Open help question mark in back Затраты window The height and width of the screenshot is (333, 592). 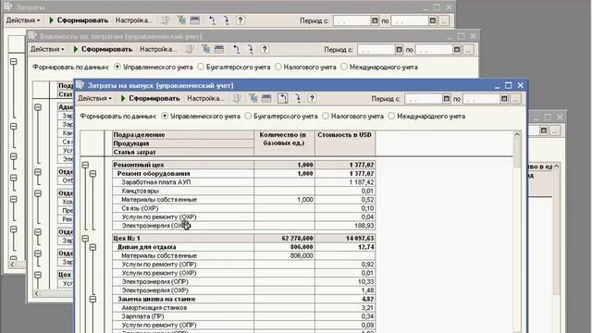[240, 20]
